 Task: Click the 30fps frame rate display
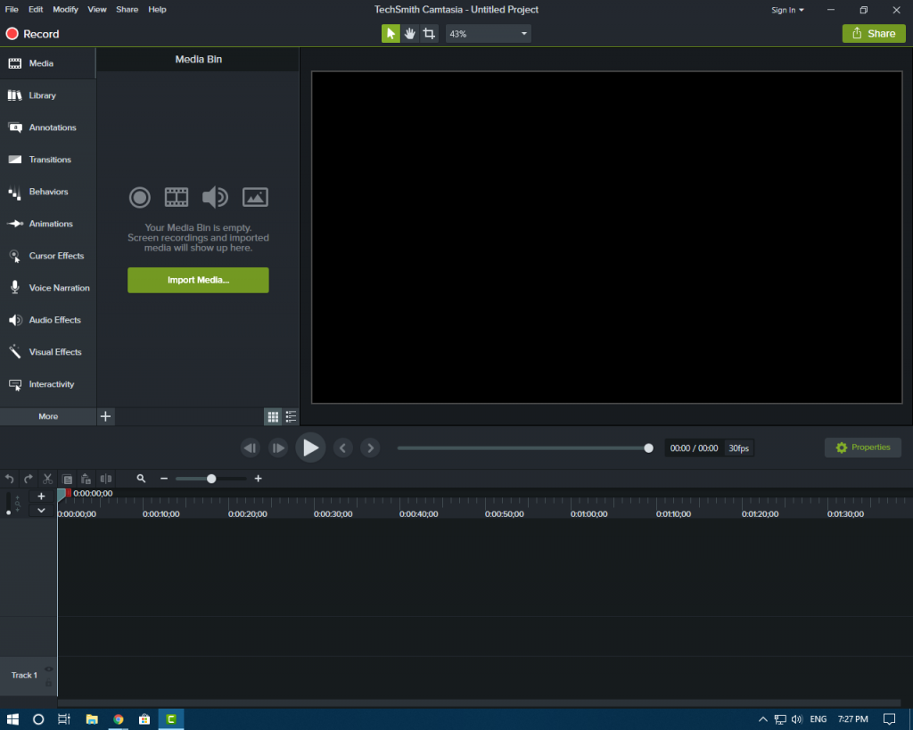[738, 448]
